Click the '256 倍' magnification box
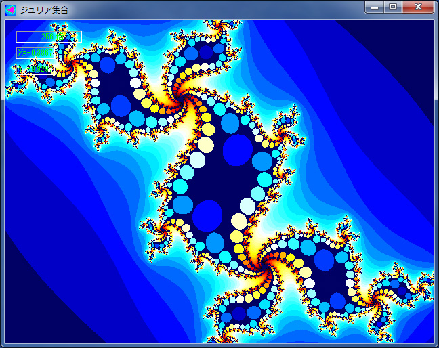The width and height of the screenshot is (439, 348). pyautogui.click(x=49, y=37)
